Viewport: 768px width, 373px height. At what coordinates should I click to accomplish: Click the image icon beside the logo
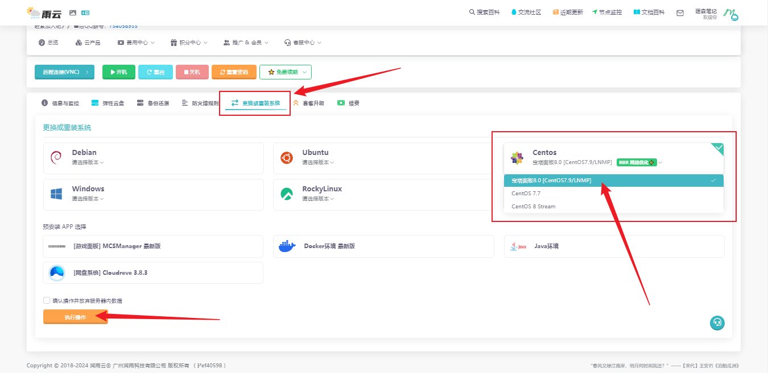(73, 12)
